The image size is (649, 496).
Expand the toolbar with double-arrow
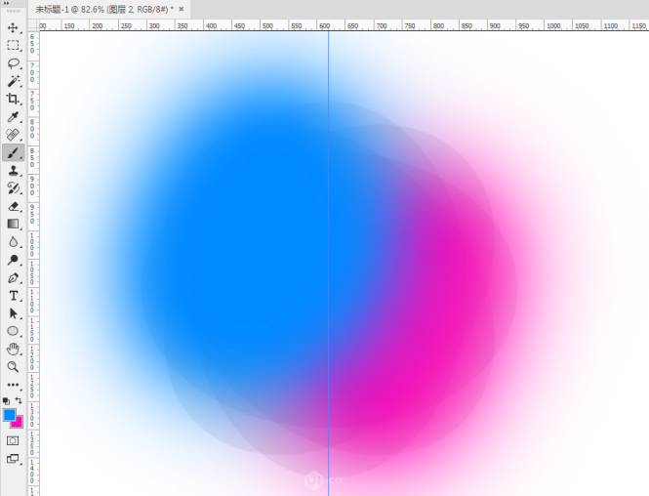[7, 3]
